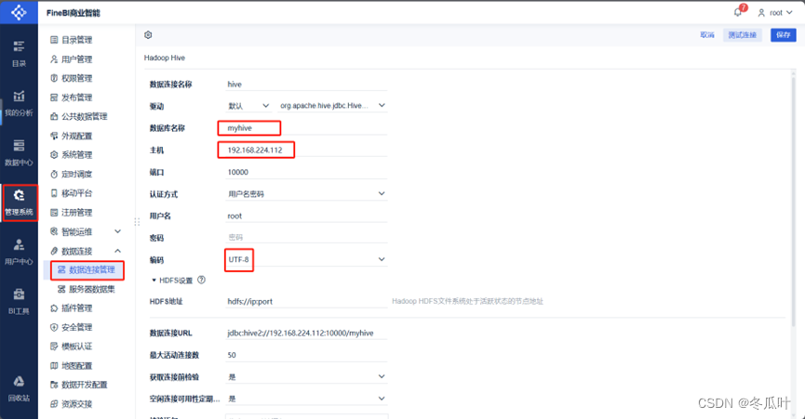
Task: Open 公共数据管理 in the menu
Action: [x=79, y=117]
